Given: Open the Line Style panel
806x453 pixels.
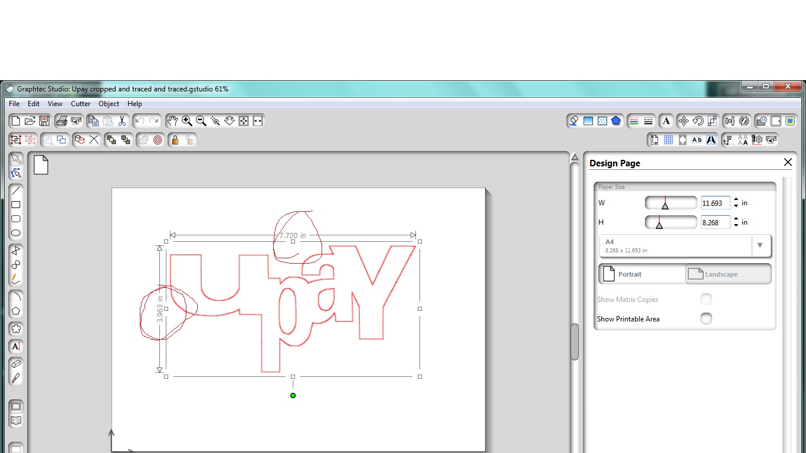Looking at the screenshot, I should 648,121.
